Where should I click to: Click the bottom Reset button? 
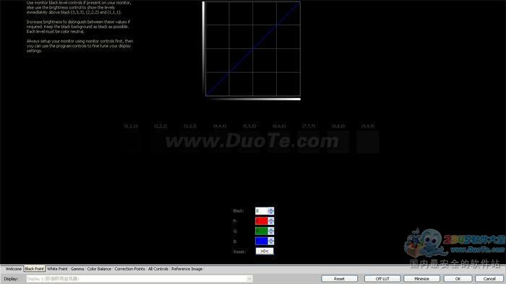(339, 278)
